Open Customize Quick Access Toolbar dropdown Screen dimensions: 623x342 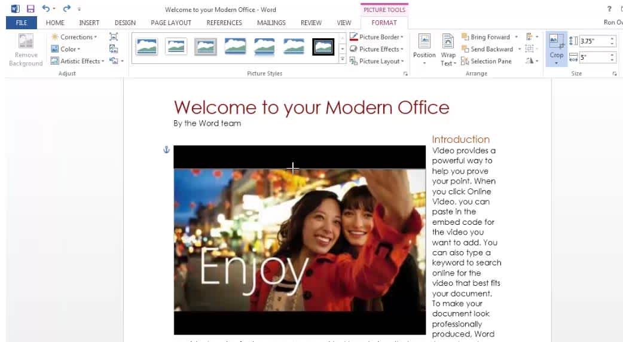pyautogui.click(x=79, y=9)
